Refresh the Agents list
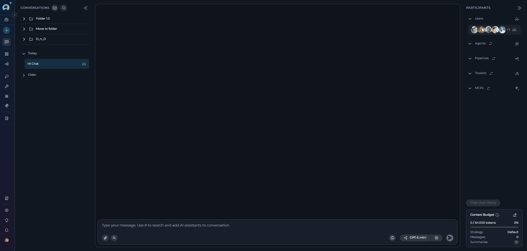Screen dimensions: 527x251 coord(491,44)
